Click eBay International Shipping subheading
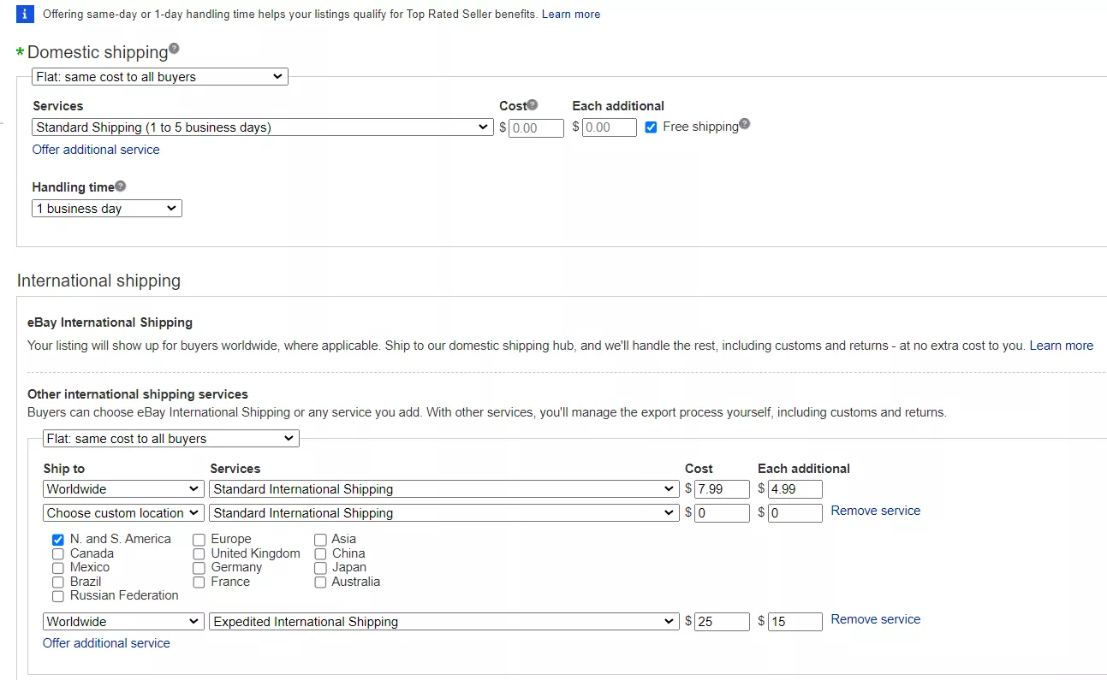Screen dimensions: 1107x680 click(110, 322)
